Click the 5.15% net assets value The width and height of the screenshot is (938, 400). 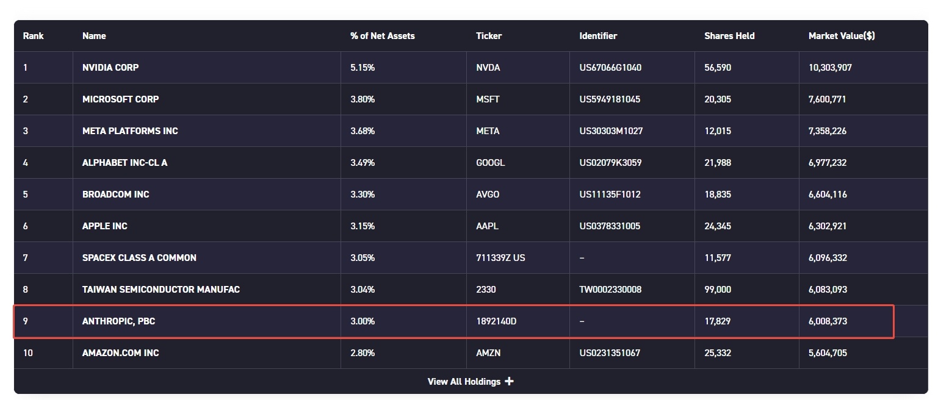coord(363,68)
